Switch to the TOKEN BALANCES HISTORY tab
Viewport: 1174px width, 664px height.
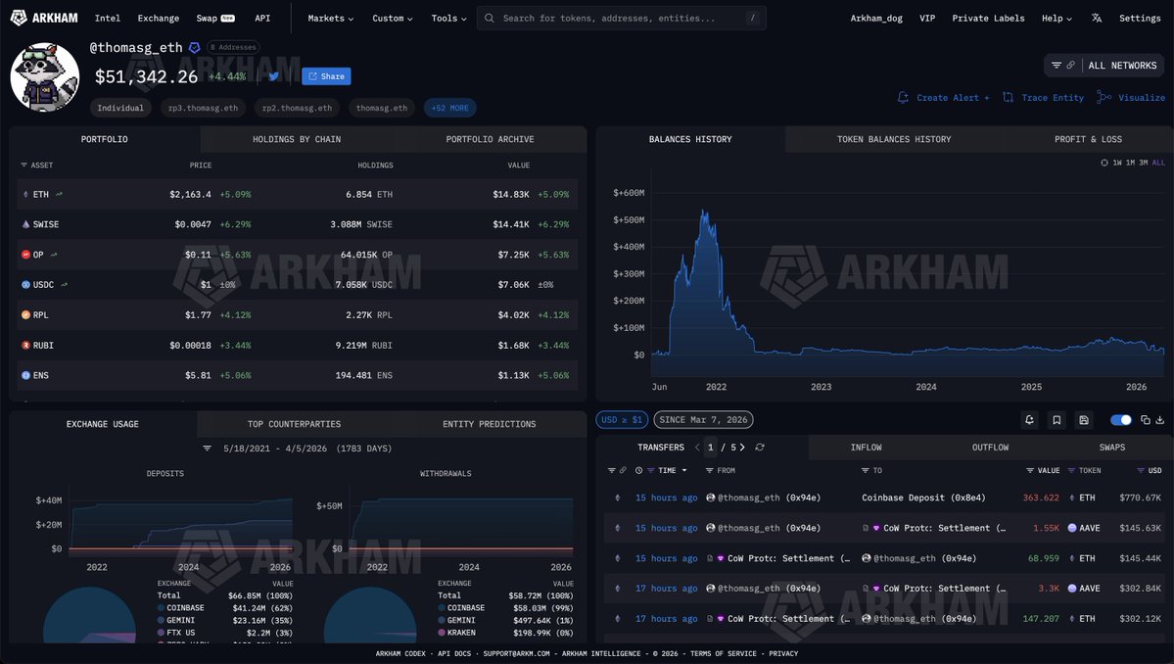[894, 139]
